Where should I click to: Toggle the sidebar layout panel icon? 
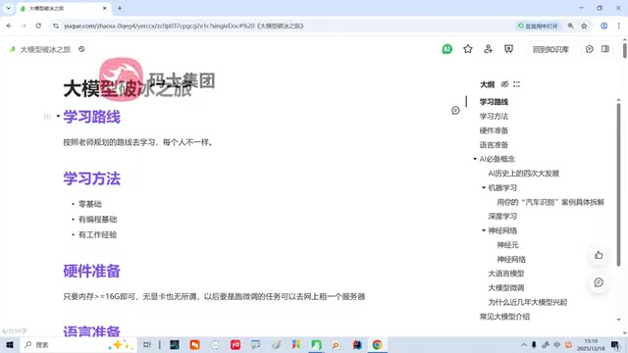605,49
